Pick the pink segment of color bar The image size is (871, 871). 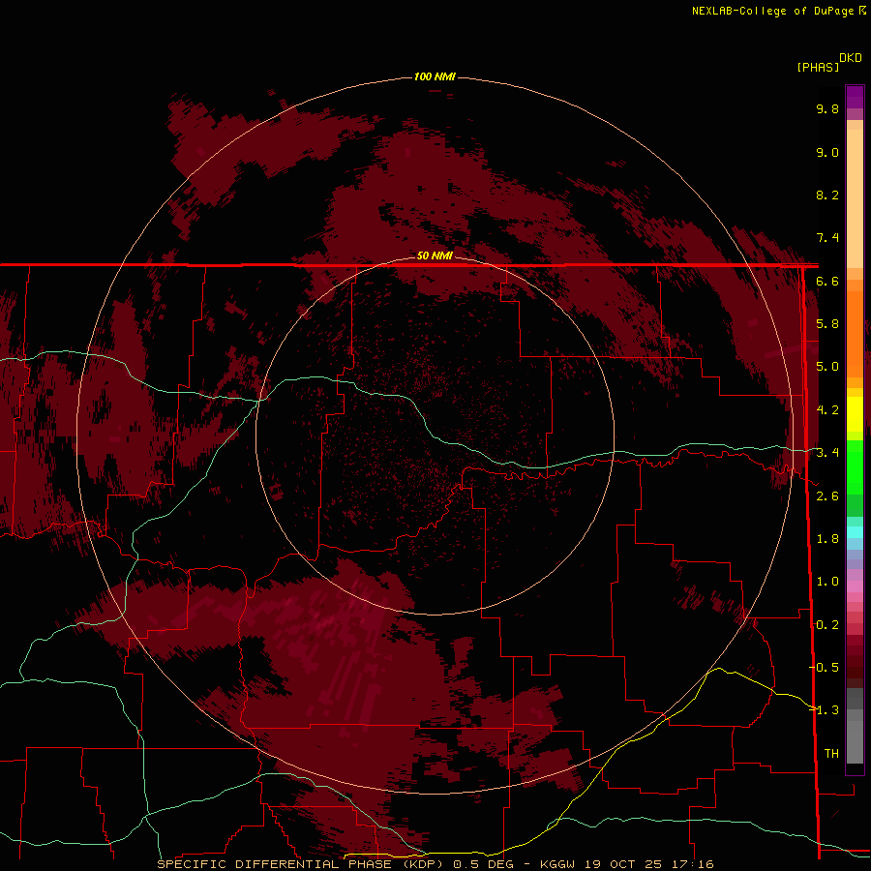(x=855, y=586)
